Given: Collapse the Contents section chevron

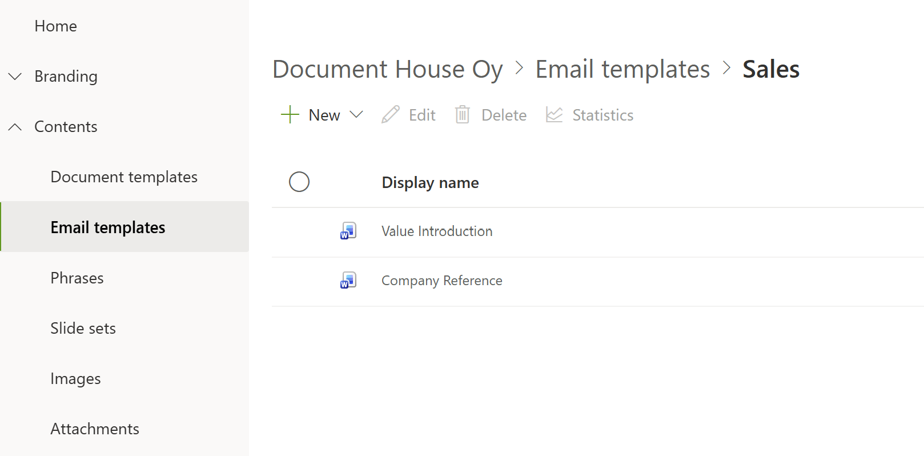Looking at the screenshot, I should [15, 127].
